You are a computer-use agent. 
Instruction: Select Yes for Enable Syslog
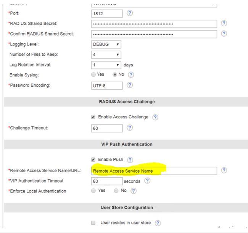click(94, 75)
